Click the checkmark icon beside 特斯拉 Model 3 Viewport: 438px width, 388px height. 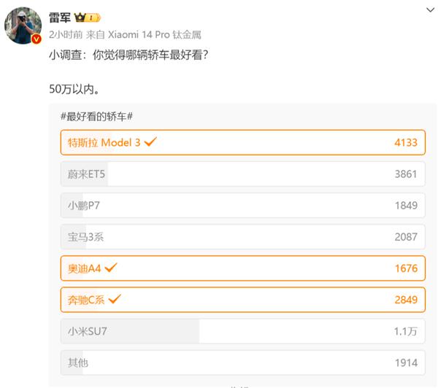151,141
